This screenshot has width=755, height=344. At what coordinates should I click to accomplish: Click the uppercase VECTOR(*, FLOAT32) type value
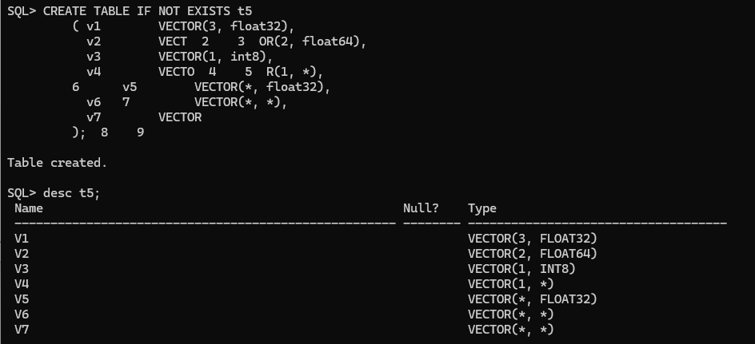[533, 299]
